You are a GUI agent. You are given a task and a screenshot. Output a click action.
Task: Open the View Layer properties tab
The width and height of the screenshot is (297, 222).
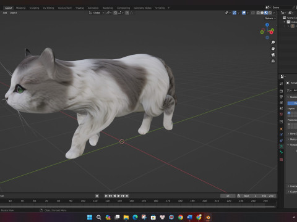coord(281,102)
